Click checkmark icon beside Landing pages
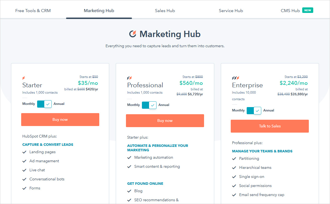This screenshot has width=330, height=204. point(24,152)
